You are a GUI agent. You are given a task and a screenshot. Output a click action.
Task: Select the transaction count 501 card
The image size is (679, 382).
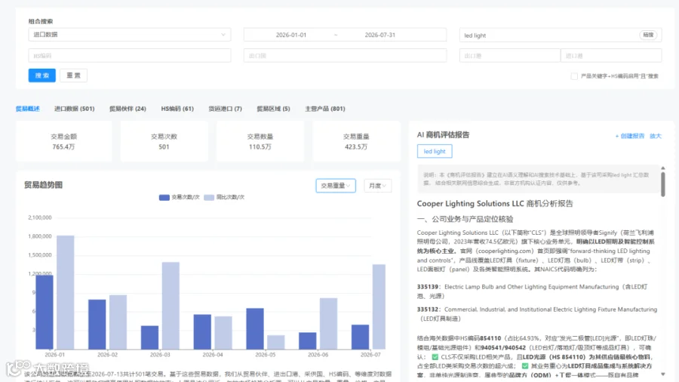point(164,142)
